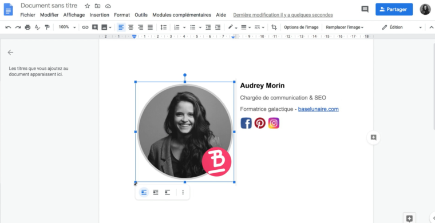This screenshot has width=435, height=223.
Task: Click the Partager button
Action: (x=394, y=9)
